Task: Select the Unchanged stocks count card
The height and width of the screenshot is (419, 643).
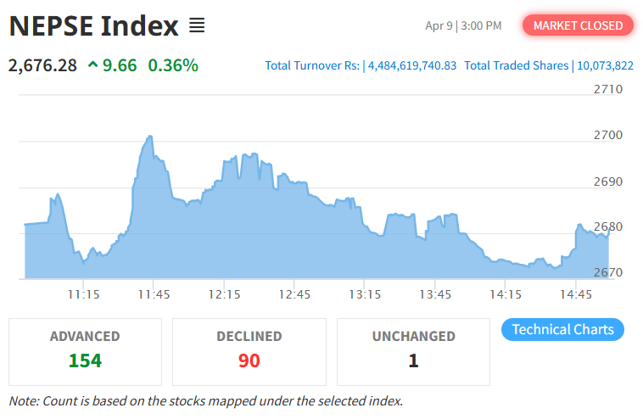Action: (413, 351)
